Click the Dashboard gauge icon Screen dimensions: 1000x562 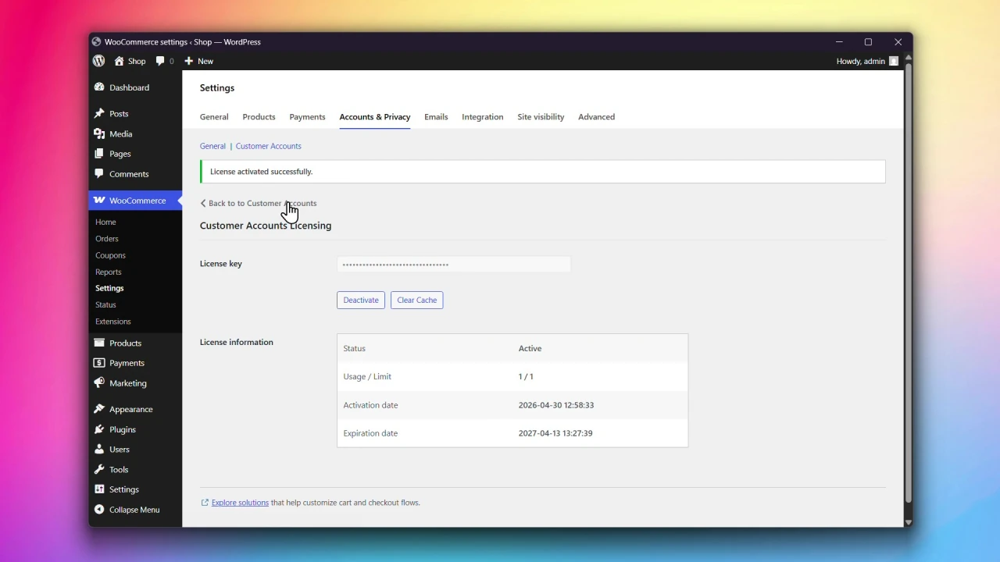(x=99, y=87)
